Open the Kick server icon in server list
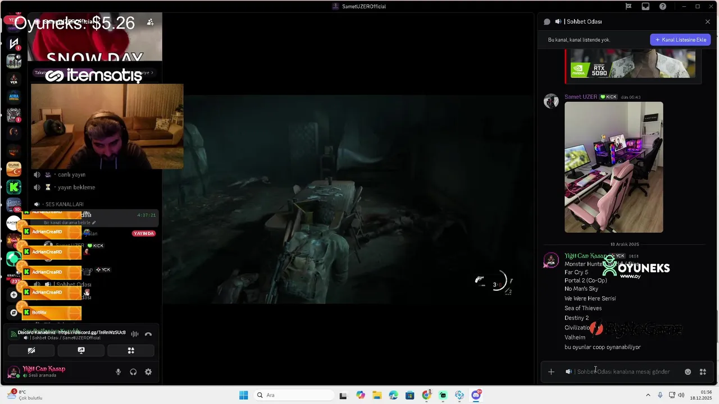Viewport: 719px width, 404px height. click(14, 187)
